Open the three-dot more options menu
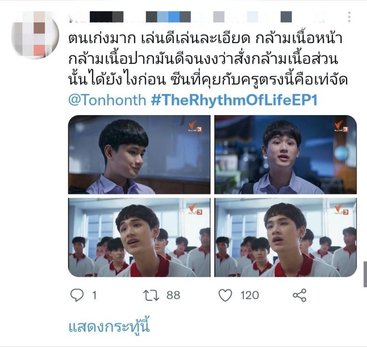Viewport: 367px width, 348px height. (x=349, y=17)
